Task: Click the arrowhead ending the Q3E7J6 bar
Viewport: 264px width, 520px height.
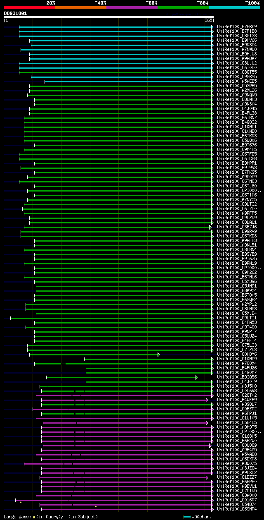Action: [x=210, y=227]
